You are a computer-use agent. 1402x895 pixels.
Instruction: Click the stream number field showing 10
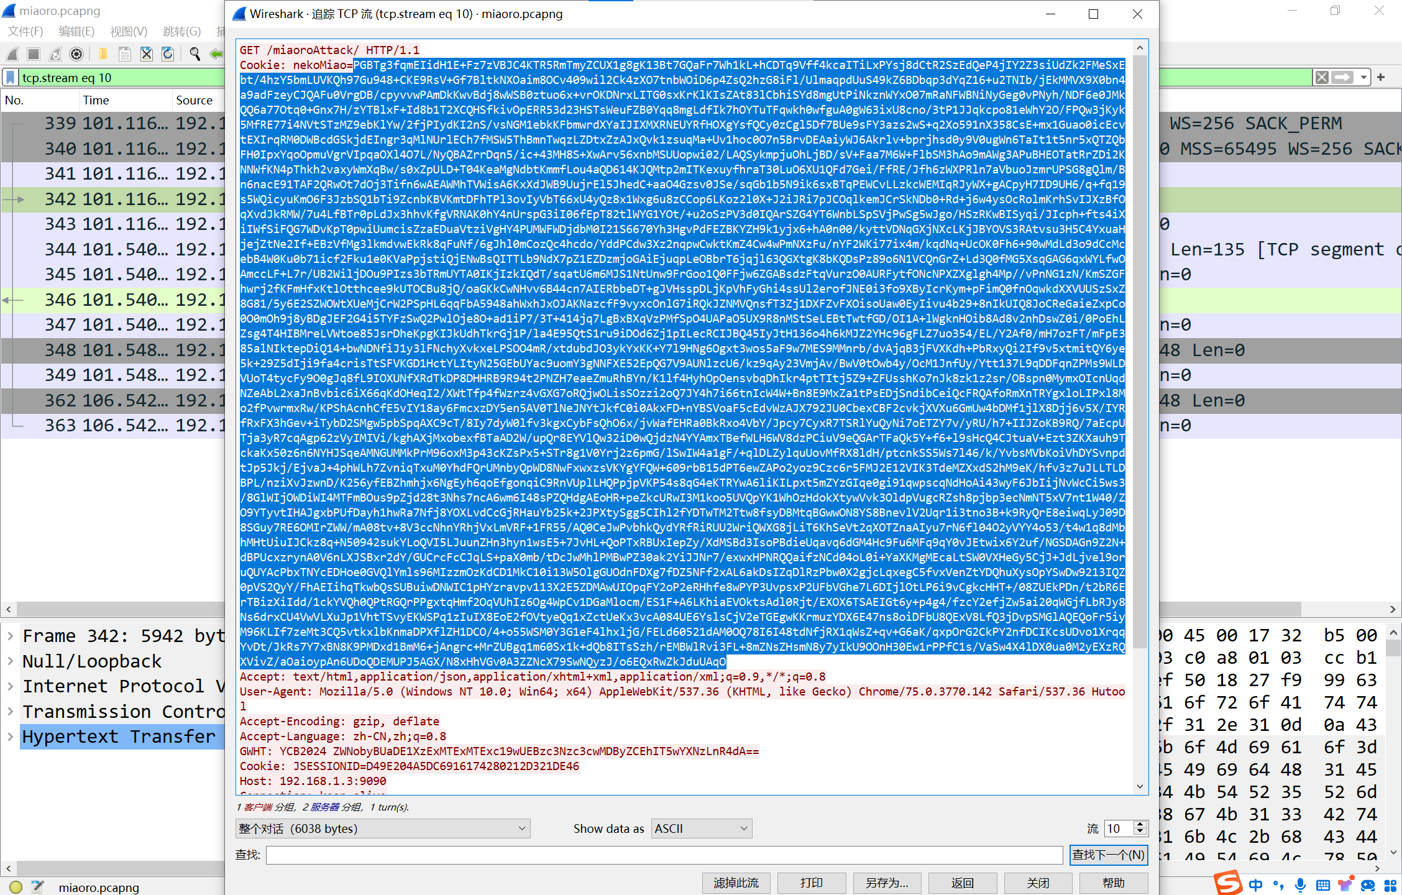pos(1119,828)
